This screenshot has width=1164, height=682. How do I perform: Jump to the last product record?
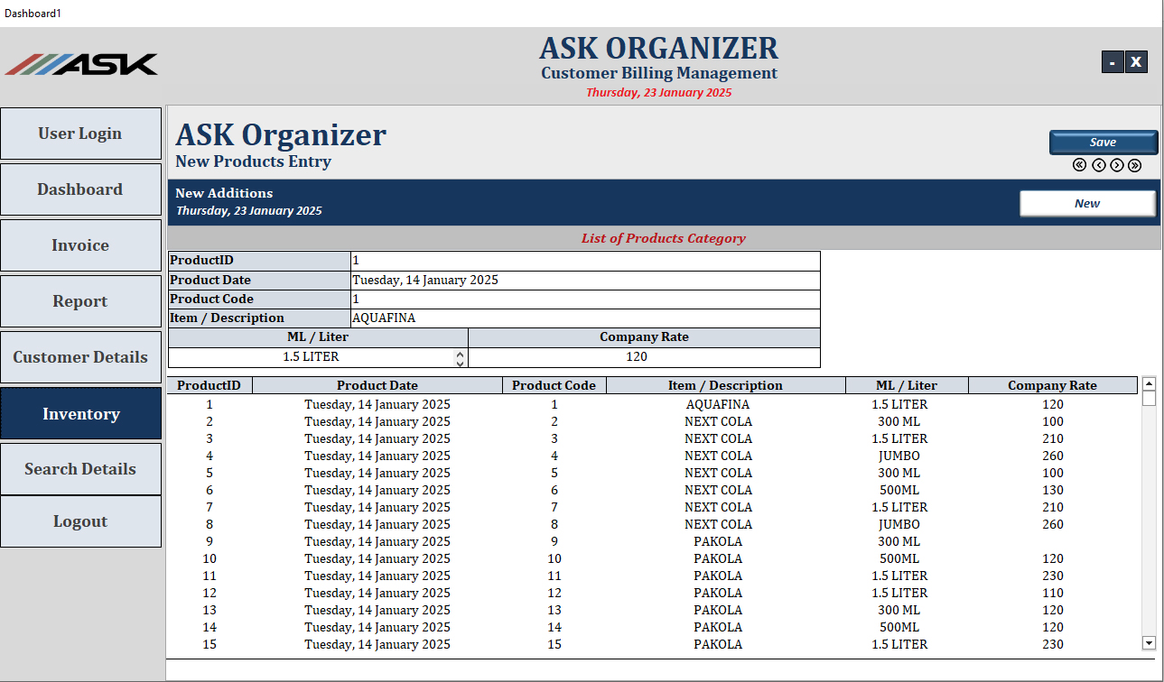click(1135, 165)
